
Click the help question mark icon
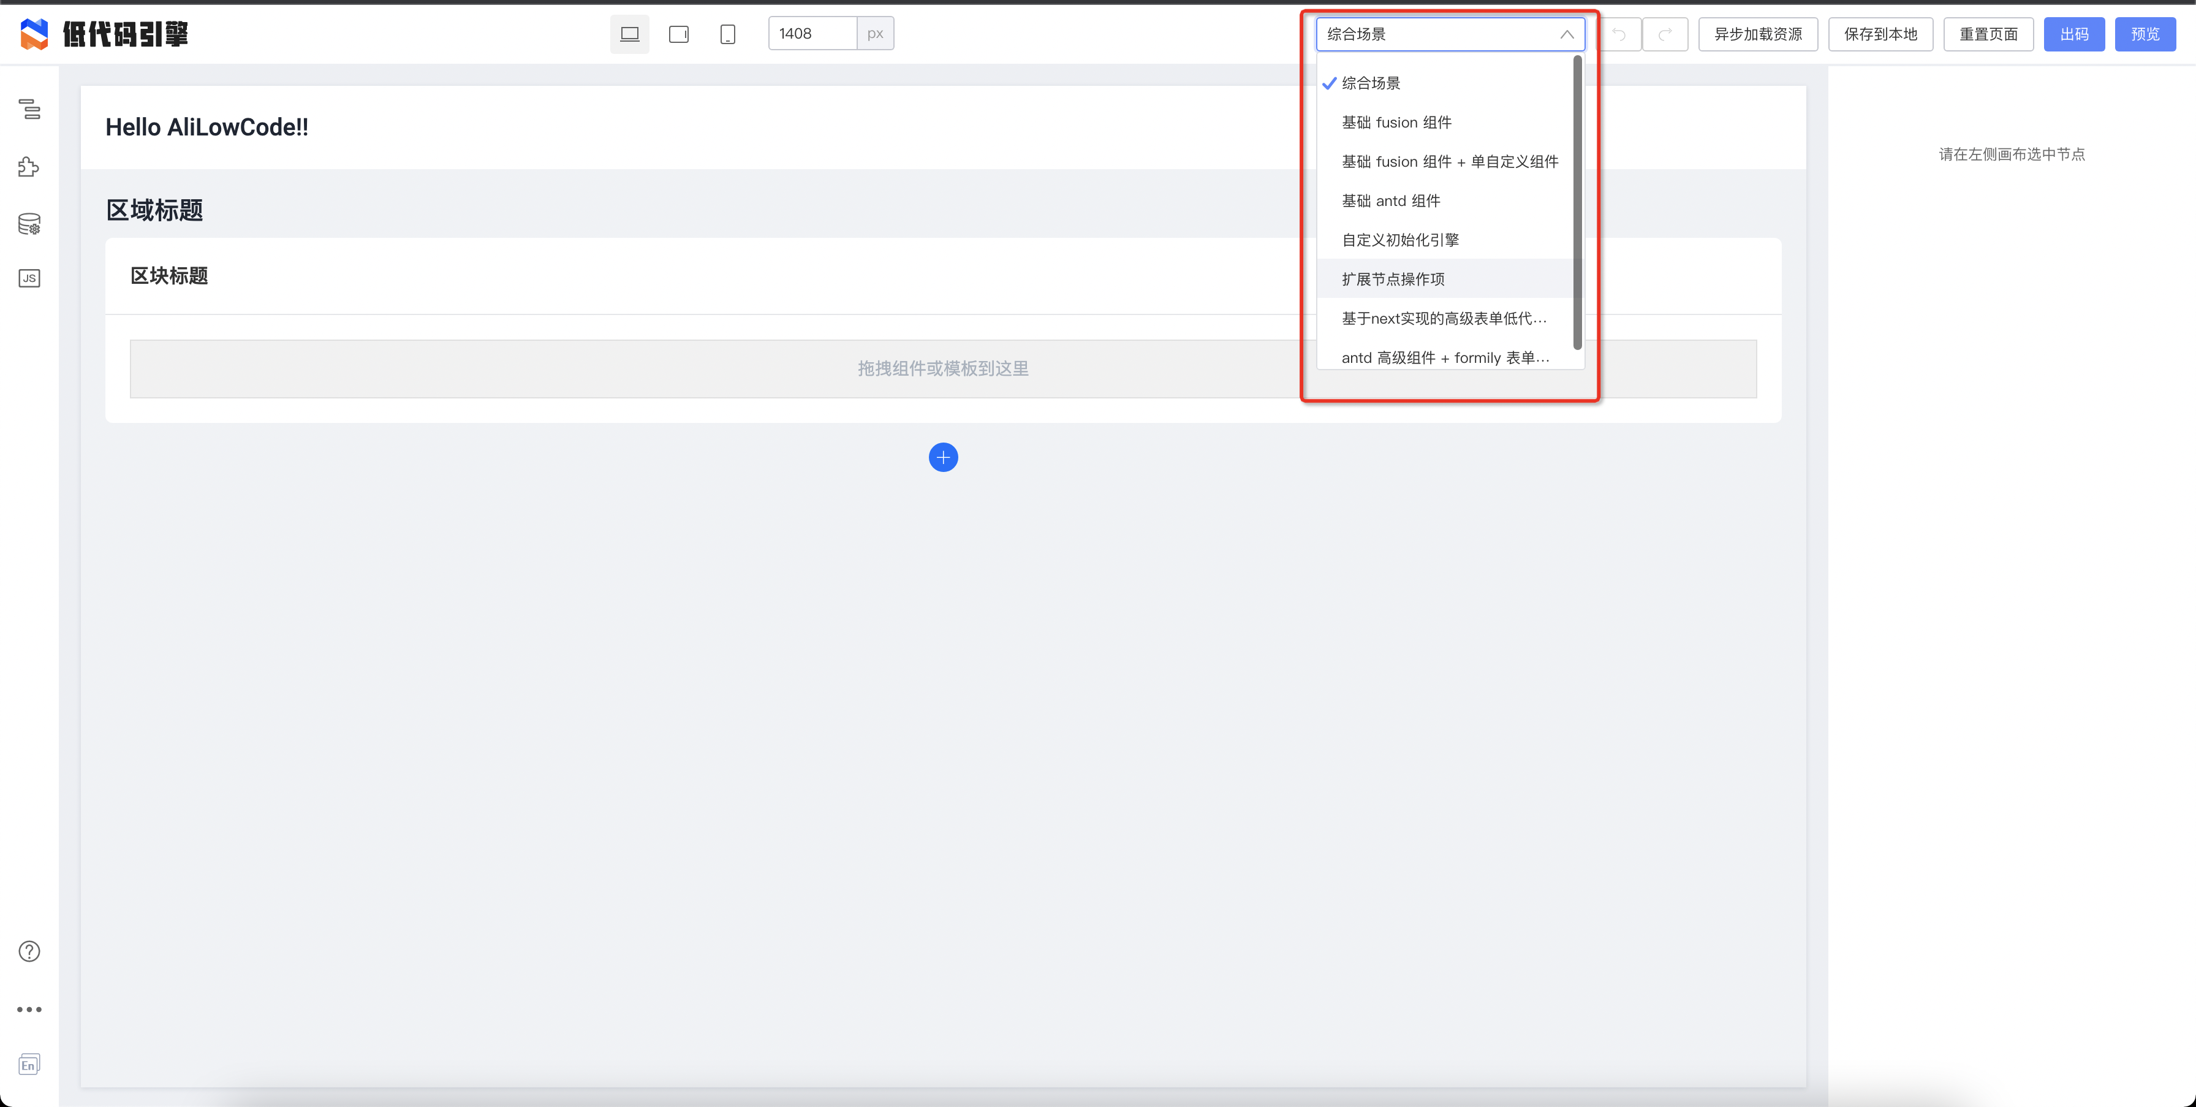tap(29, 951)
